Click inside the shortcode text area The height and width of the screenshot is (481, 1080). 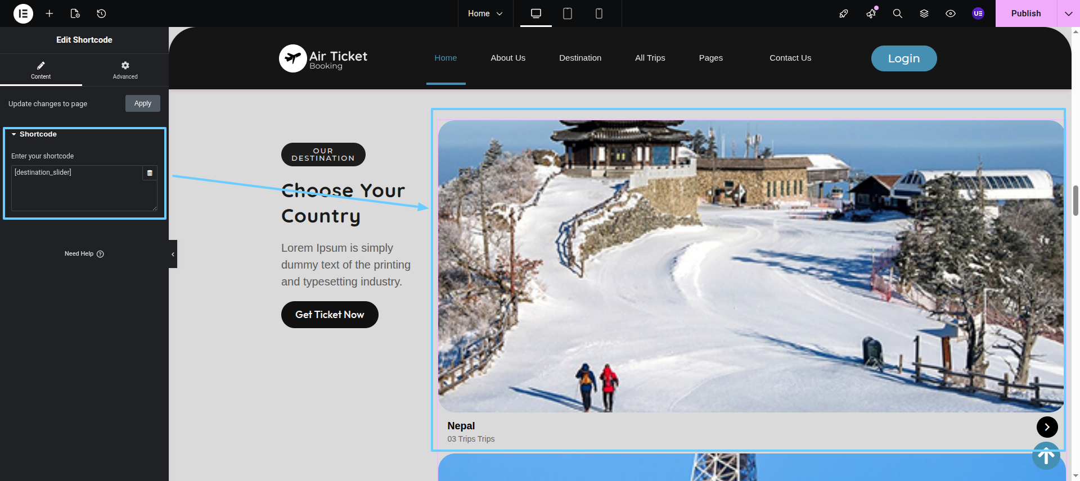point(76,191)
